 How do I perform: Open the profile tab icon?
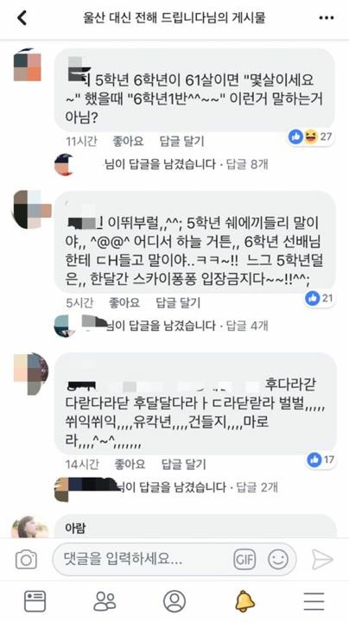(174, 601)
